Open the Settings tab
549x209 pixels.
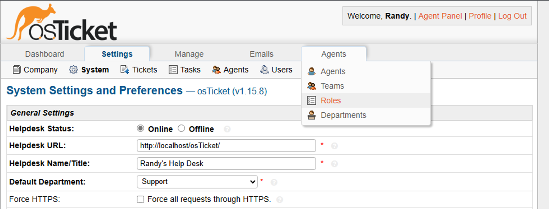[117, 54]
